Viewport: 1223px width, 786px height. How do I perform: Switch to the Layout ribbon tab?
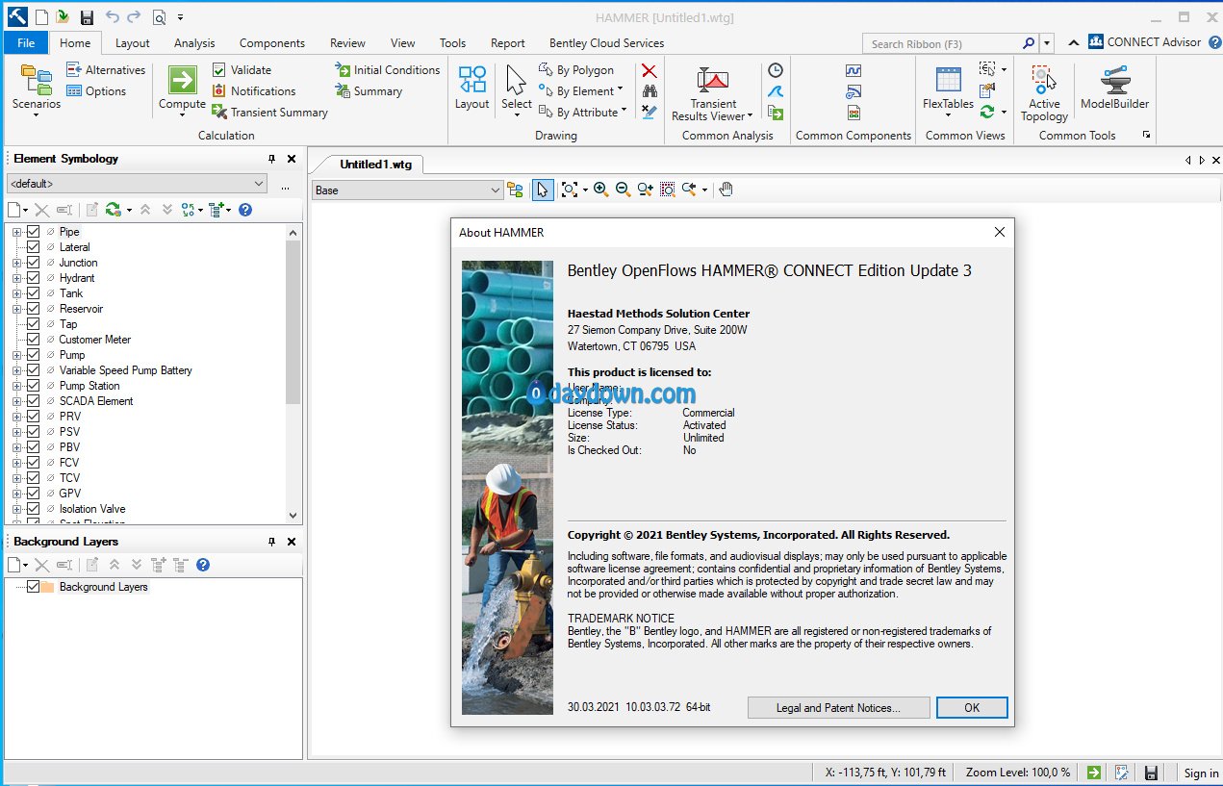click(x=133, y=43)
